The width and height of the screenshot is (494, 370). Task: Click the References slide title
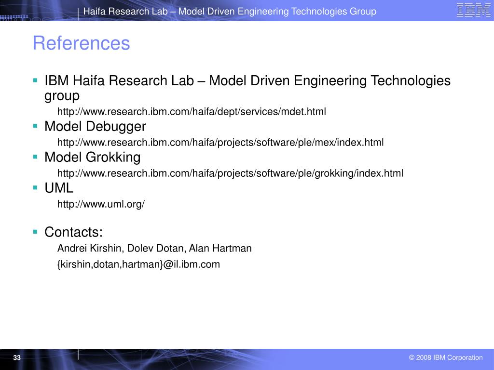coord(81,43)
